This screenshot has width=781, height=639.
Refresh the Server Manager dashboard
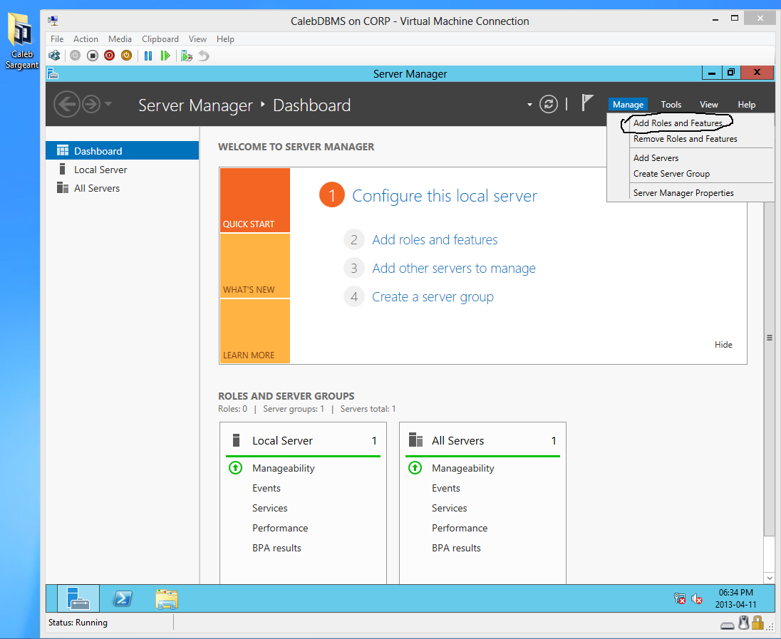(x=549, y=104)
